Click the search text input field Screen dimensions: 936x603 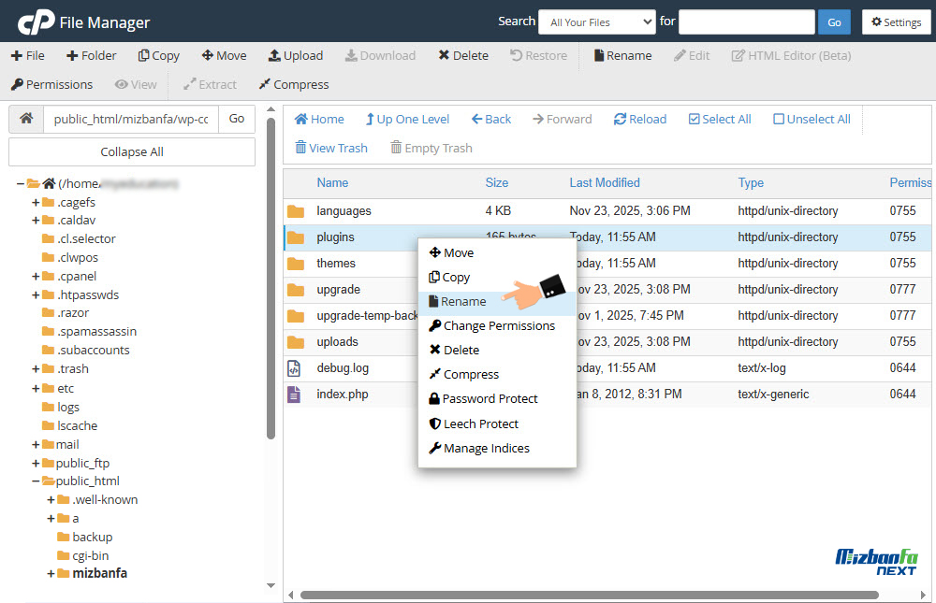pyautogui.click(x=746, y=22)
